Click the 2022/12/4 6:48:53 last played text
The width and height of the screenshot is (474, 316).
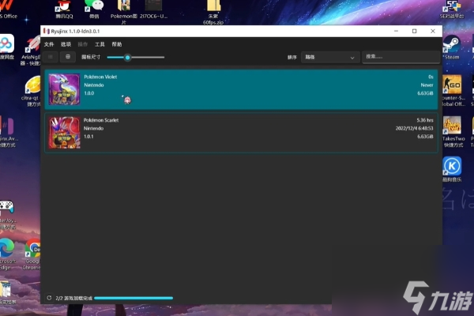coord(414,128)
